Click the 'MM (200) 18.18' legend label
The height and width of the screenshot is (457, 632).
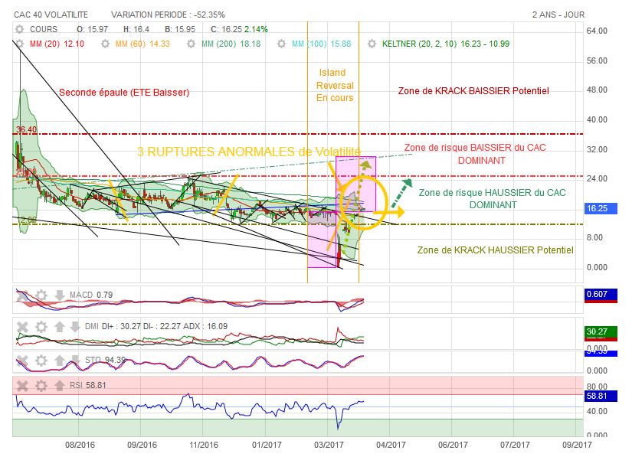pyautogui.click(x=231, y=44)
